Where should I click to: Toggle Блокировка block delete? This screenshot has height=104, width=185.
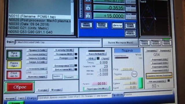pos(64,66)
